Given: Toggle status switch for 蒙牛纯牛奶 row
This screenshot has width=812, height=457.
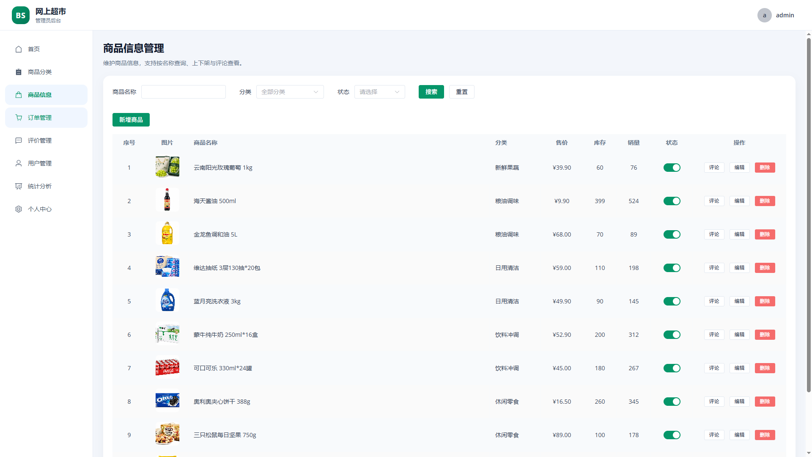Looking at the screenshot, I should pyautogui.click(x=672, y=335).
